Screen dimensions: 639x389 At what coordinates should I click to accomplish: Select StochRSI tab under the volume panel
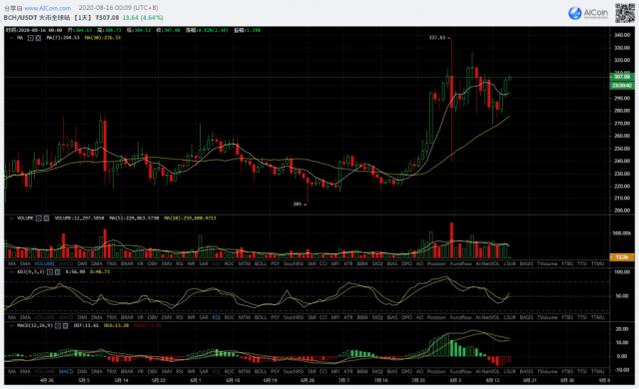(x=293, y=264)
